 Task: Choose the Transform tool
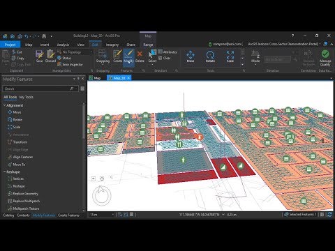click(17, 142)
